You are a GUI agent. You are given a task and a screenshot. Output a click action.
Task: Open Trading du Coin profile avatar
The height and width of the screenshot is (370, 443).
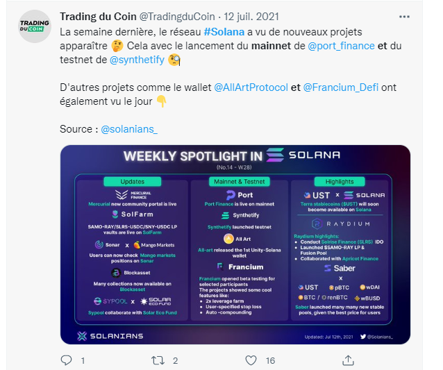(35, 26)
